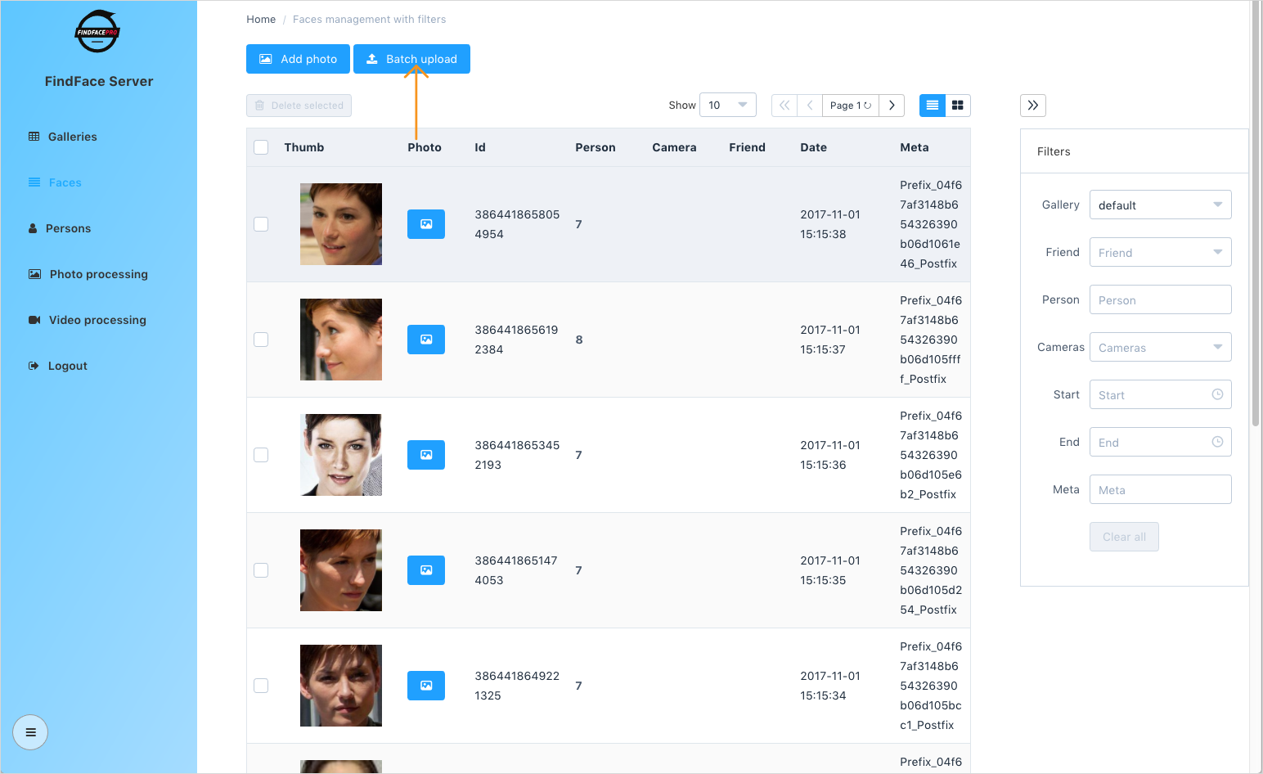This screenshot has height=774, width=1263.
Task: Click the Meta filter input field
Action: [x=1161, y=489]
